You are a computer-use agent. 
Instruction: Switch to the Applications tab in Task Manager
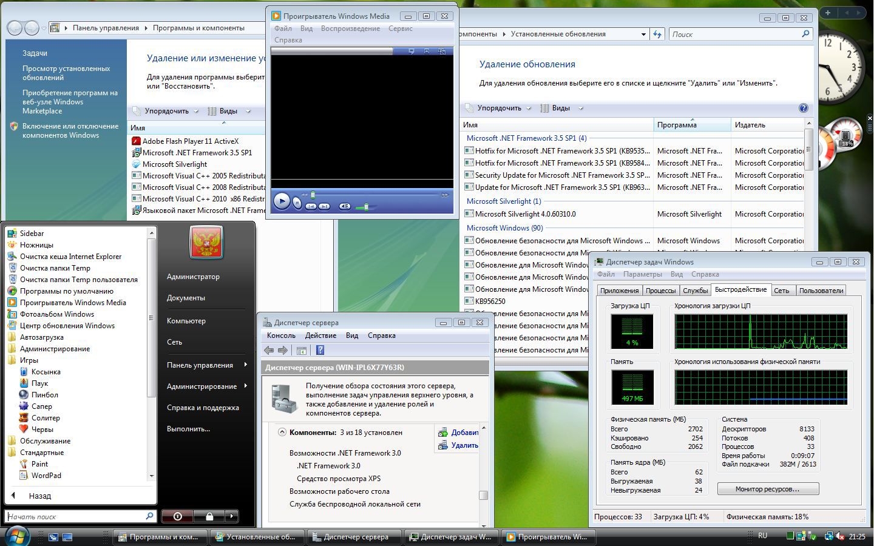(x=619, y=291)
